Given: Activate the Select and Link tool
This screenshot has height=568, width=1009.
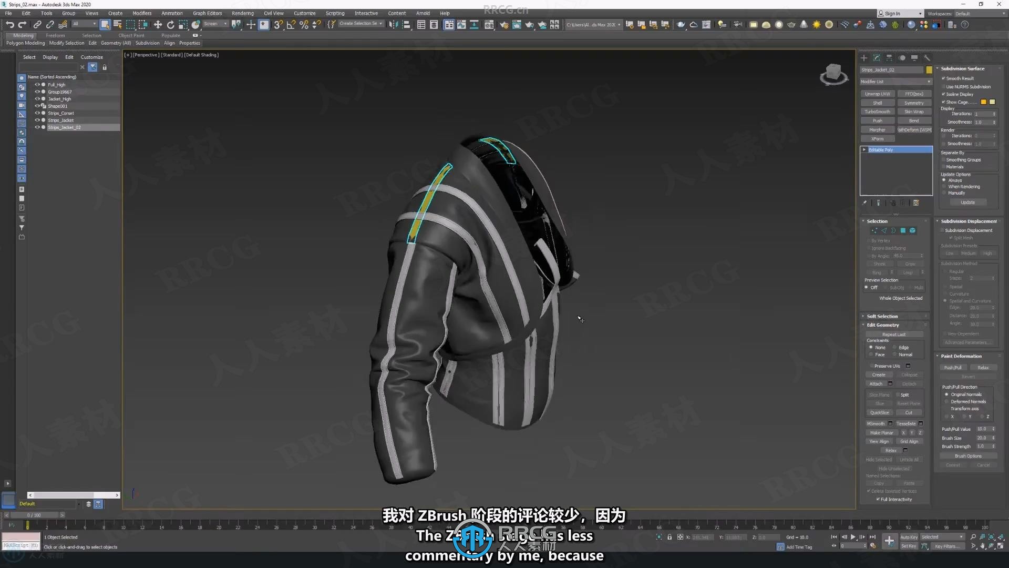Looking at the screenshot, I should [x=37, y=25].
